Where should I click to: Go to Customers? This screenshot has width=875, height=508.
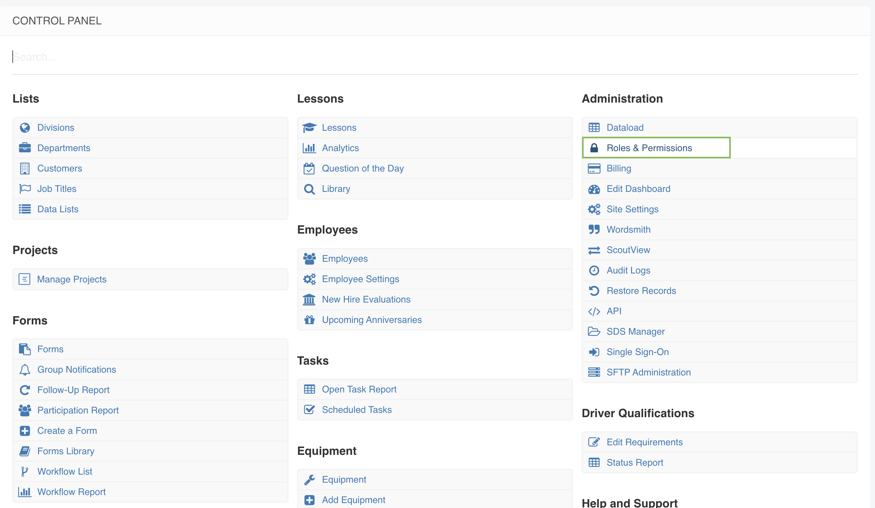pyautogui.click(x=59, y=168)
